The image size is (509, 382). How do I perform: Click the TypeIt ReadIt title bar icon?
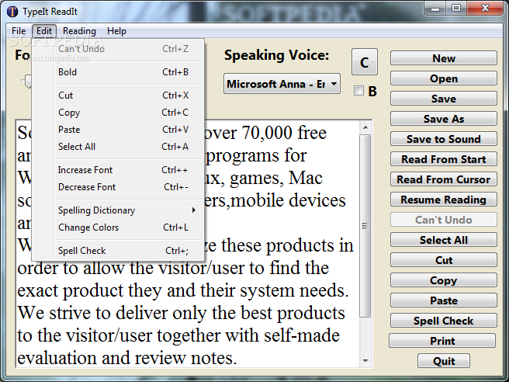coord(12,12)
